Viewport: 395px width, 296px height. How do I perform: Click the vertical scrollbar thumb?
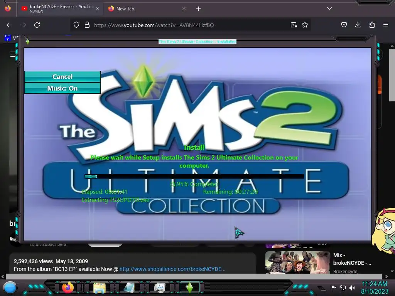pyautogui.click(x=392, y=76)
